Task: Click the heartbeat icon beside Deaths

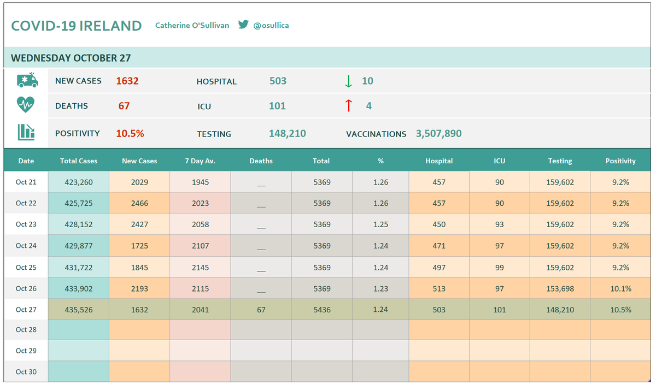Action: tap(26, 104)
